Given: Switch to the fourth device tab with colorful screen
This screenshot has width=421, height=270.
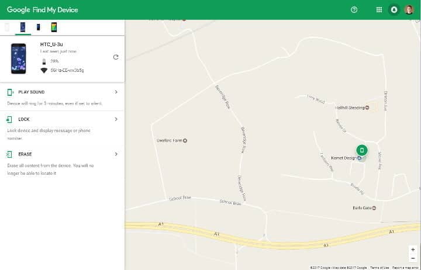Looking at the screenshot, I should point(54,27).
